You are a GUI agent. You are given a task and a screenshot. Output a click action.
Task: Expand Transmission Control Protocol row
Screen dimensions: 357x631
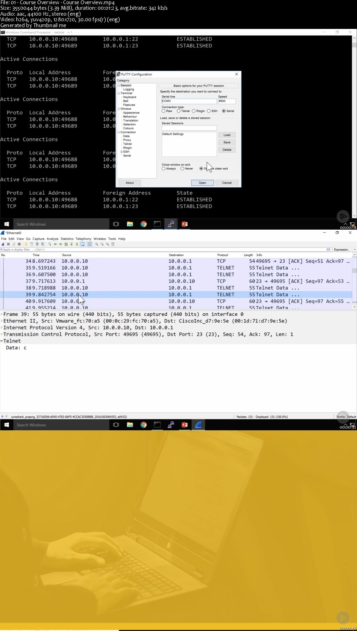pos(2,334)
